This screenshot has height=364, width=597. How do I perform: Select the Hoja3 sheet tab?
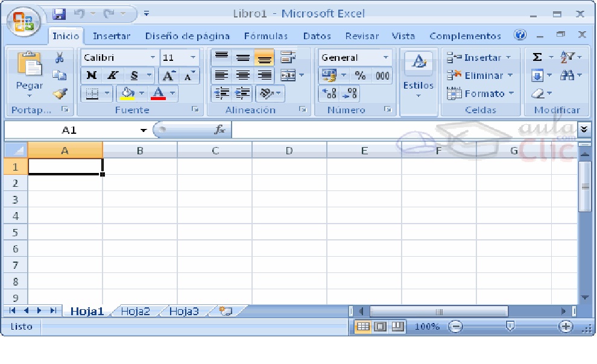(184, 311)
